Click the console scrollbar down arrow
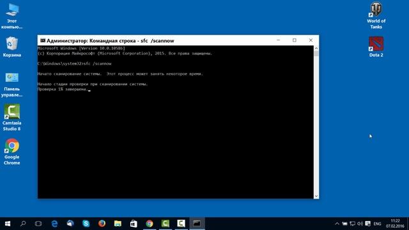Viewport: 409px width, 230px height. tap(316, 196)
